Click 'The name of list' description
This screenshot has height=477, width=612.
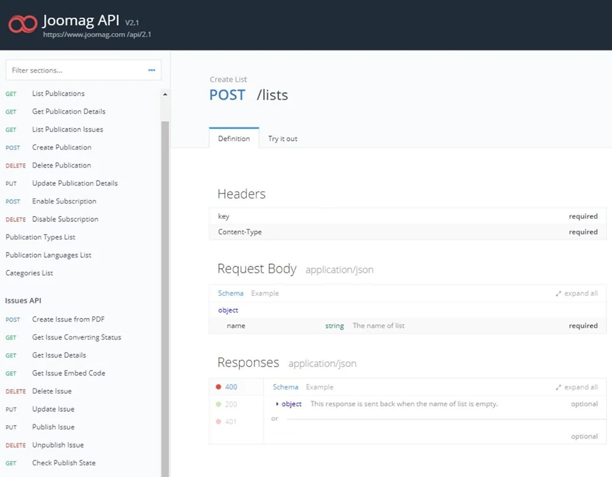coord(379,326)
